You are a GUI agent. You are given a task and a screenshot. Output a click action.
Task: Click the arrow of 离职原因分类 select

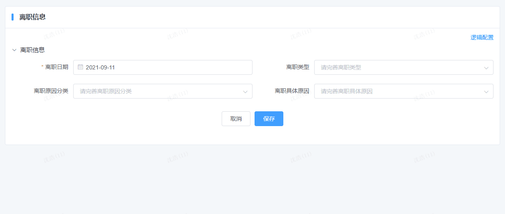click(245, 92)
